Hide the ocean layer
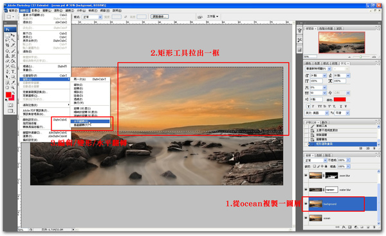This screenshot has width=386, height=236. (x=306, y=217)
